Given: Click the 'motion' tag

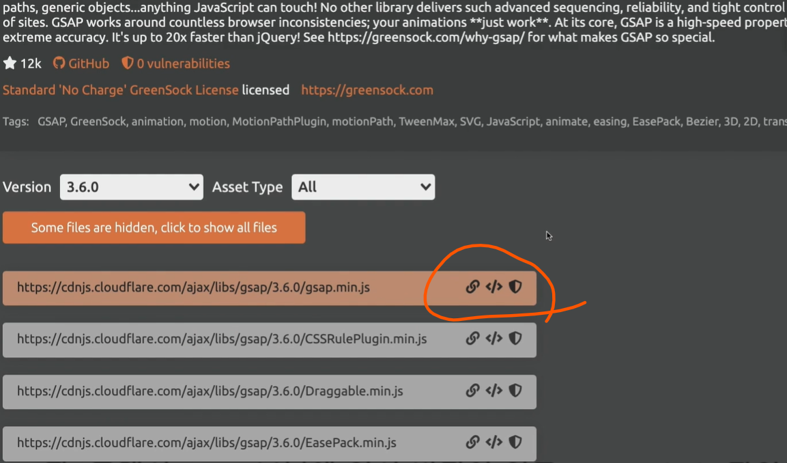Looking at the screenshot, I should pyautogui.click(x=208, y=122).
